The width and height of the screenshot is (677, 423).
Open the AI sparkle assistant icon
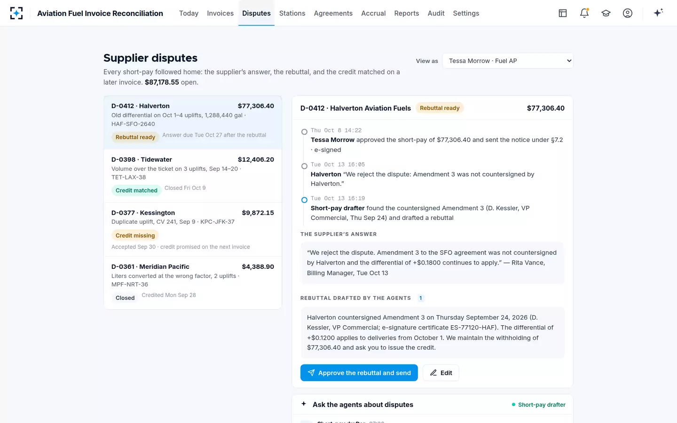(658, 13)
